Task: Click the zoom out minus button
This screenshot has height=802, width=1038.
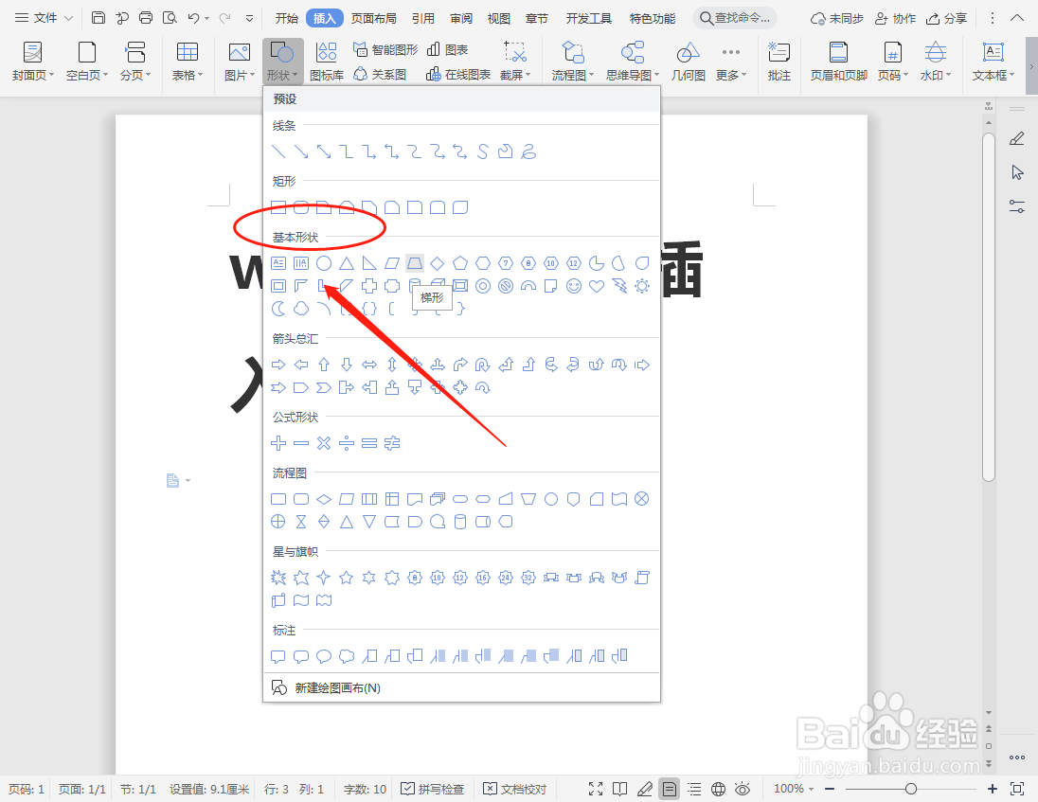Action: pyautogui.click(x=830, y=789)
